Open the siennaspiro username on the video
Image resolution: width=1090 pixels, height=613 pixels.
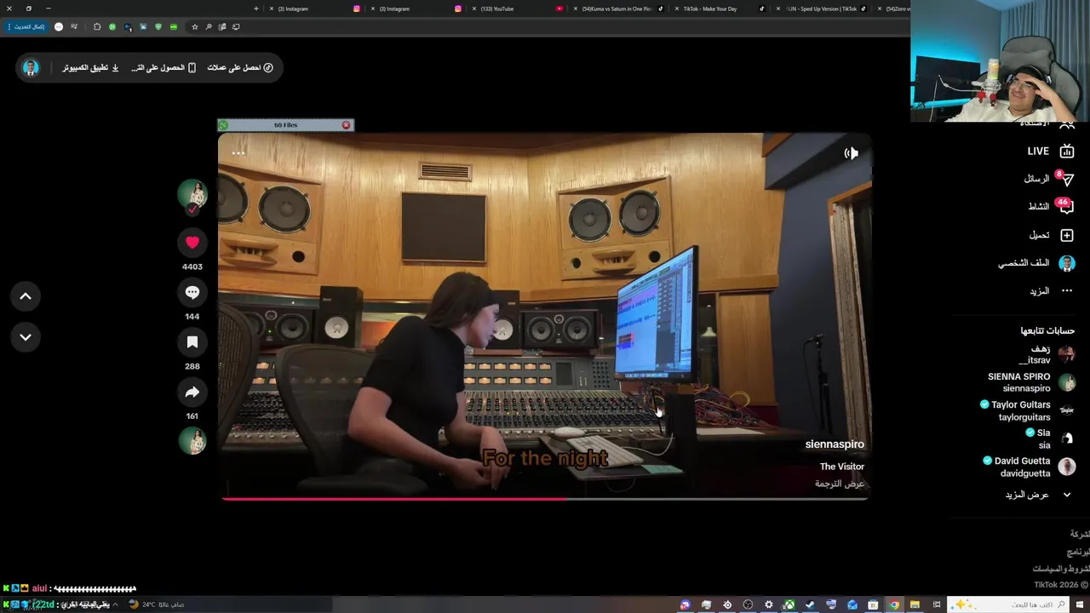pyautogui.click(x=835, y=444)
